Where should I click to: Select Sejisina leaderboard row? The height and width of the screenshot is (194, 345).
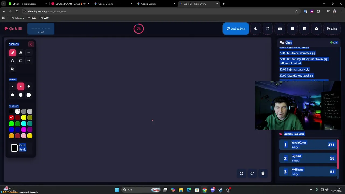[308, 158]
